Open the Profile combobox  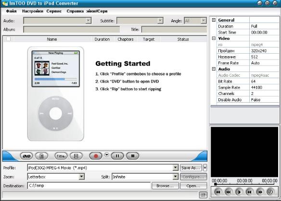coord(176,167)
